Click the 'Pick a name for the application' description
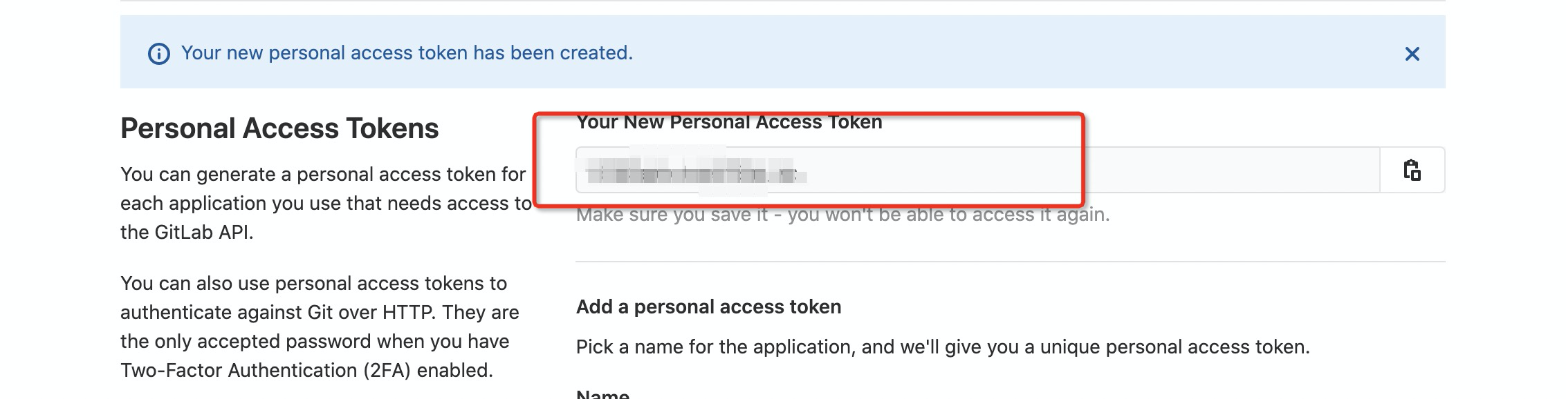This screenshot has width=1566, height=399. 943,347
